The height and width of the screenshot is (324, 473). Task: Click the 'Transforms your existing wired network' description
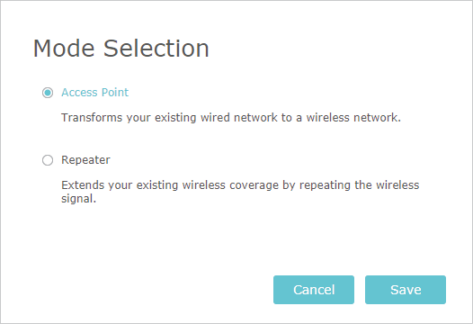coord(231,118)
